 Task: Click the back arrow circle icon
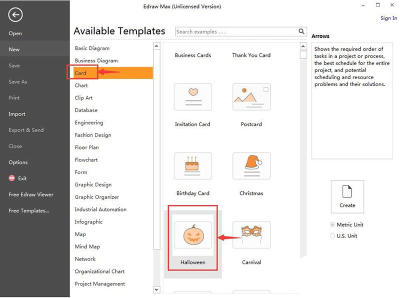[15, 15]
